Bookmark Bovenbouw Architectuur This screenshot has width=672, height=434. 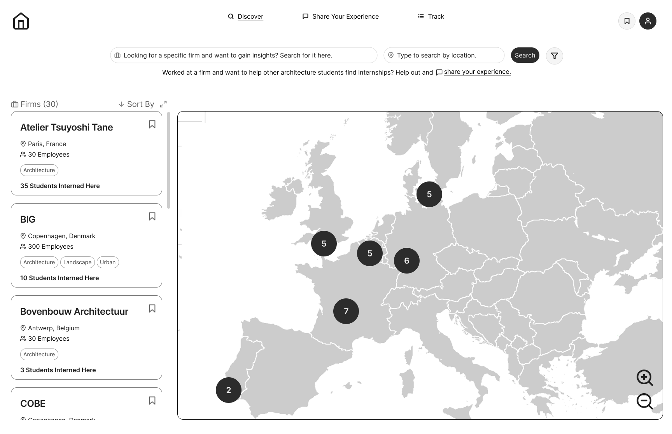[152, 309]
